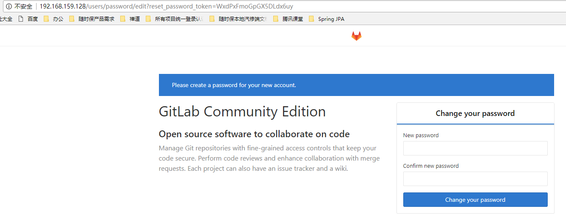The image size is (566, 223).
Task: Click the blue Change your password button
Action: (x=475, y=200)
